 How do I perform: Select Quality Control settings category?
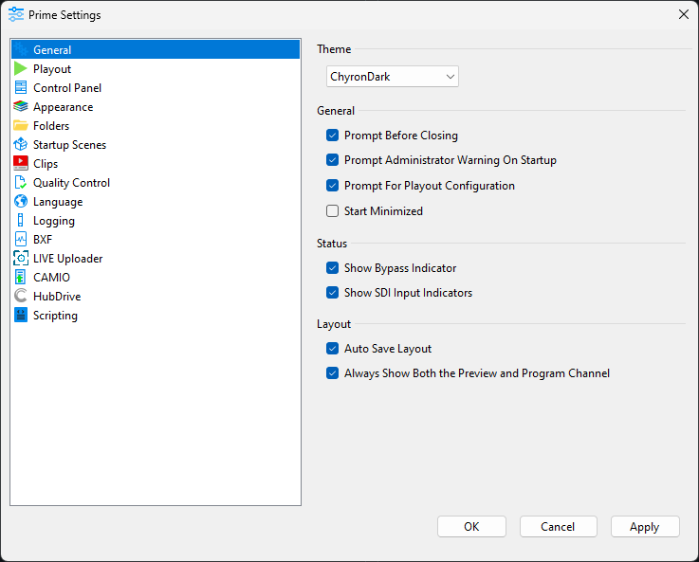(71, 183)
